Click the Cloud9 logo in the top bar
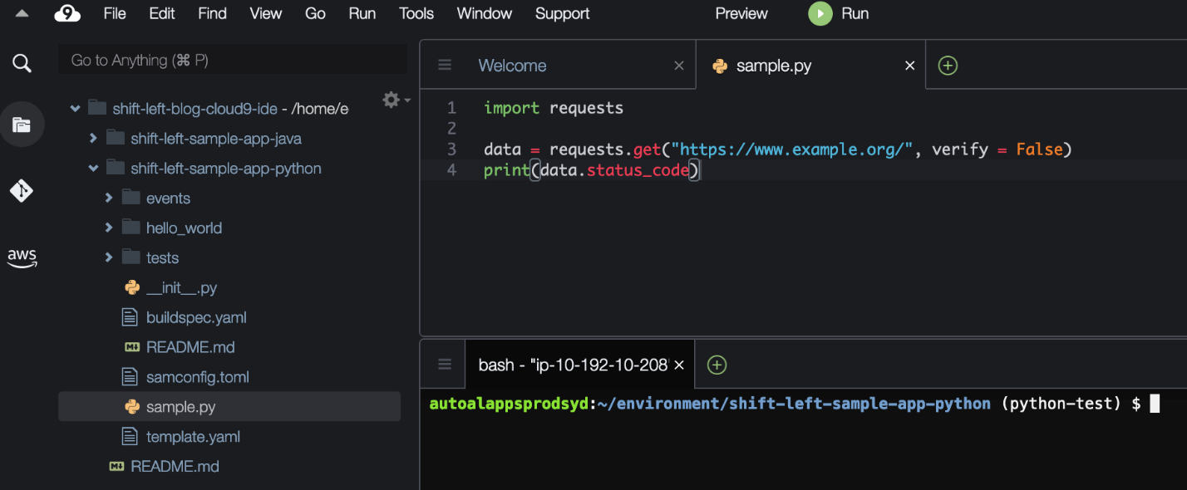Image resolution: width=1187 pixels, height=490 pixels. pyautogui.click(x=67, y=13)
